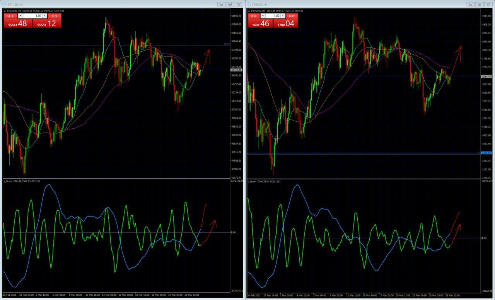Close the BTCUSD,H4 chart window

238,4
